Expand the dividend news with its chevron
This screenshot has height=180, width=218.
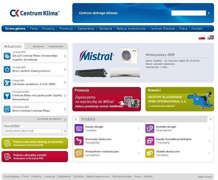point(65,56)
